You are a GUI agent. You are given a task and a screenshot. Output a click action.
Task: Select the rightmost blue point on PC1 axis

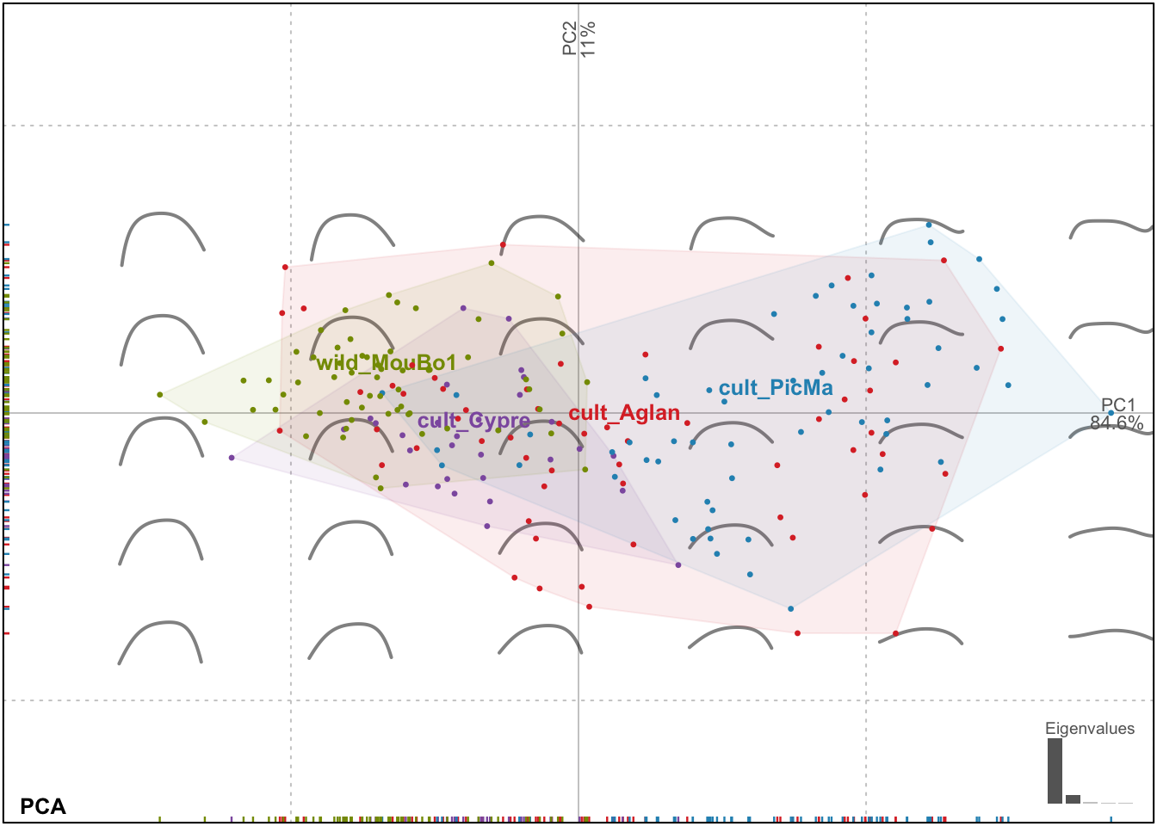(x=1111, y=413)
